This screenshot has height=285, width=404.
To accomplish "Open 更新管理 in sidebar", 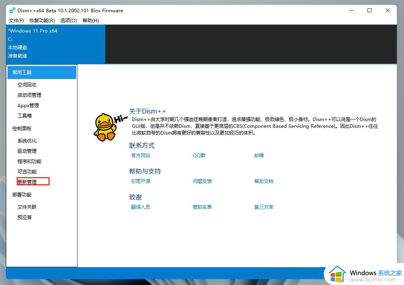I will pos(27,182).
